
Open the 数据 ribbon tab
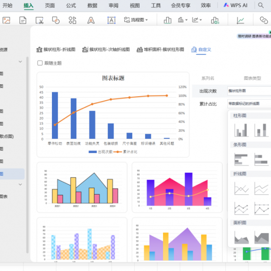click(92, 5)
